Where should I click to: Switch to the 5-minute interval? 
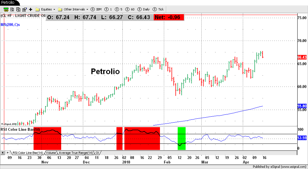[x=119, y=9]
